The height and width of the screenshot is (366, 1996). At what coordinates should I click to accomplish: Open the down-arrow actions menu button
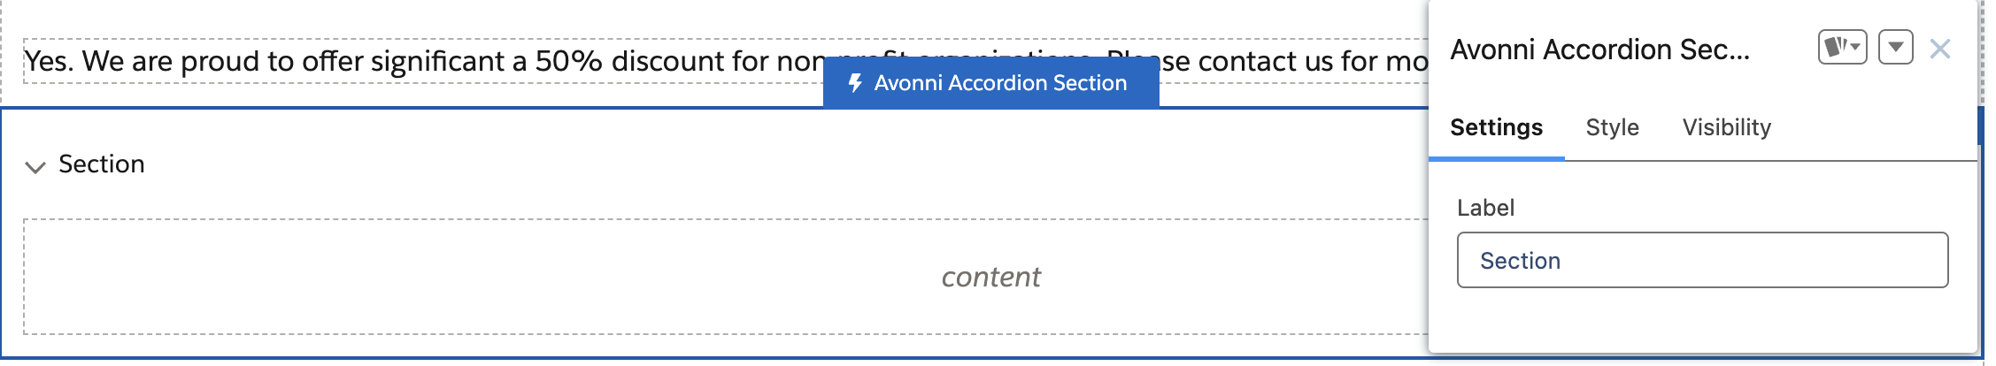tap(1895, 48)
